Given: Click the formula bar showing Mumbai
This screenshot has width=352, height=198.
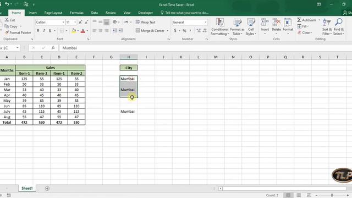Looking at the screenshot, I should click(x=205, y=48).
